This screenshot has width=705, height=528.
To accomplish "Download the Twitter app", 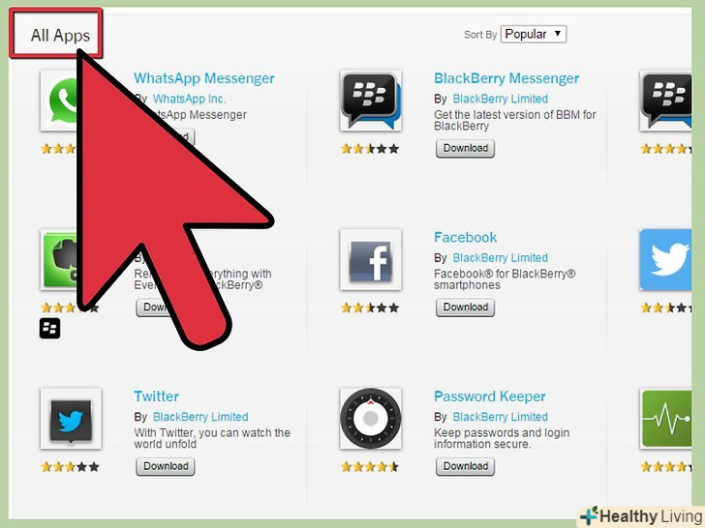I will [166, 466].
